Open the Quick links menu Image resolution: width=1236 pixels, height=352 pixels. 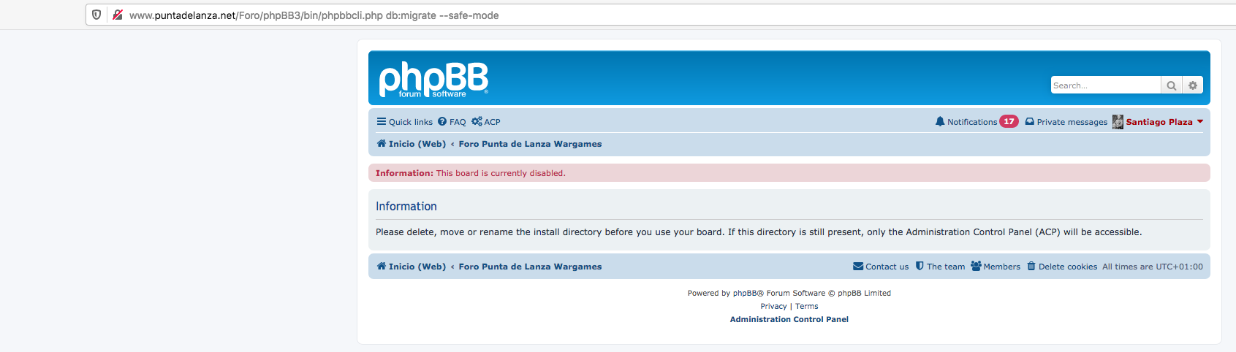tap(404, 122)
